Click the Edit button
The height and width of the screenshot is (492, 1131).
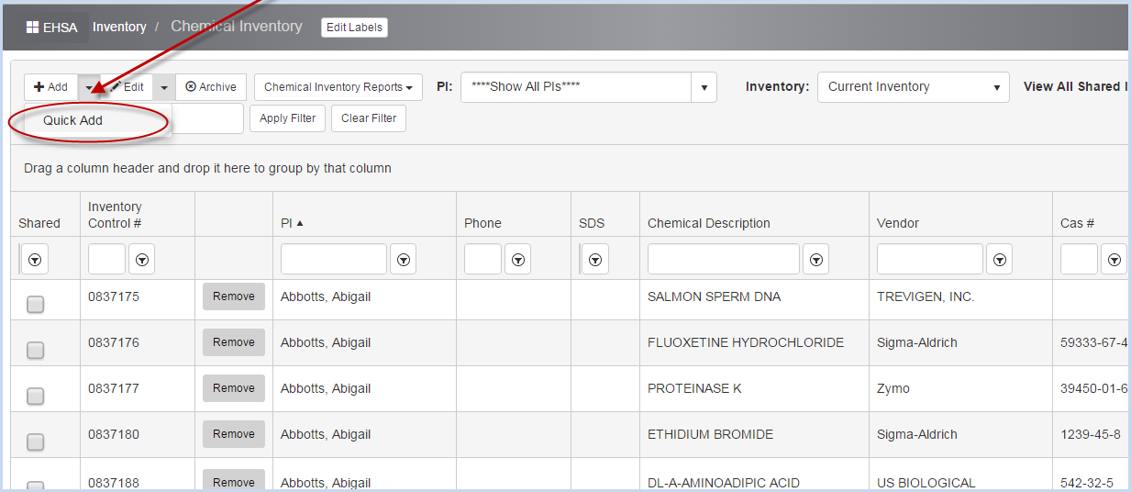(128, 87)
